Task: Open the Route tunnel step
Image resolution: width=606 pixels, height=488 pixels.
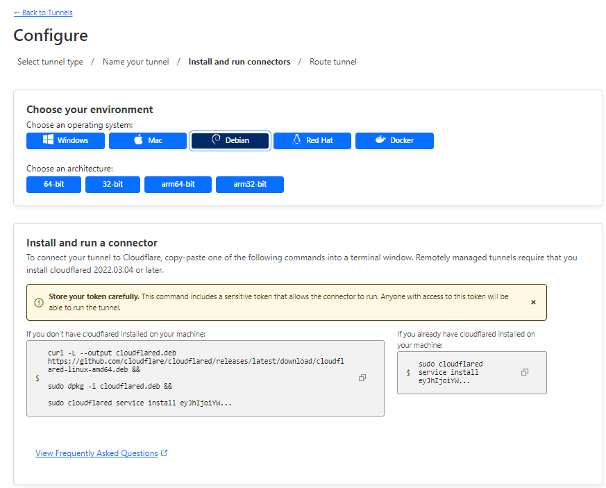Action: pos(333,62)
